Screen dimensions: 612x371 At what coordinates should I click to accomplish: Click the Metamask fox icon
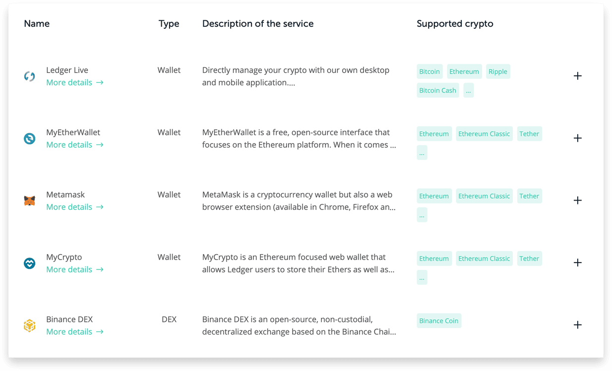30,201
